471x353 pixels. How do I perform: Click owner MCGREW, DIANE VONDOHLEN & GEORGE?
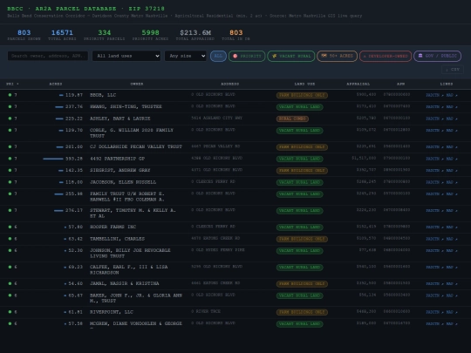tap(136, 323)
